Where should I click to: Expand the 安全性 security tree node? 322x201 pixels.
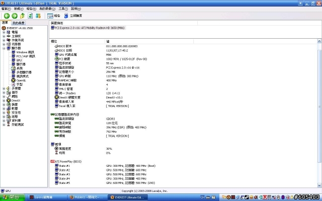click(x=4, y=113)
